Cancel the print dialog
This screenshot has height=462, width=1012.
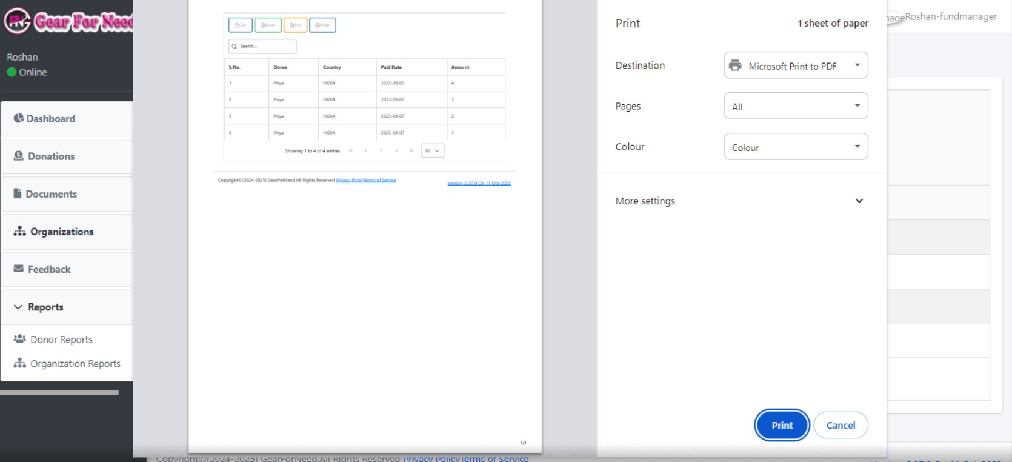pyautogui.click(x=841, y=425)
